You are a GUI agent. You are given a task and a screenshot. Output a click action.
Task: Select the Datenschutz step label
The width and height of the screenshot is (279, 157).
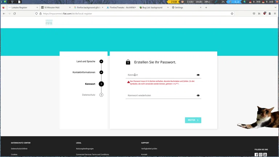point(89,95)
